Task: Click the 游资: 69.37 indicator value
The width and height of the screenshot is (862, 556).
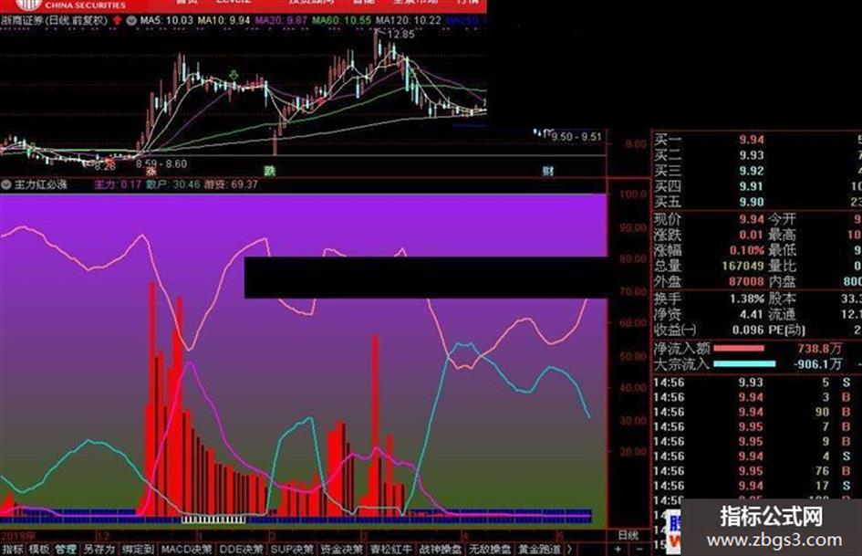Action: point(231,184)
